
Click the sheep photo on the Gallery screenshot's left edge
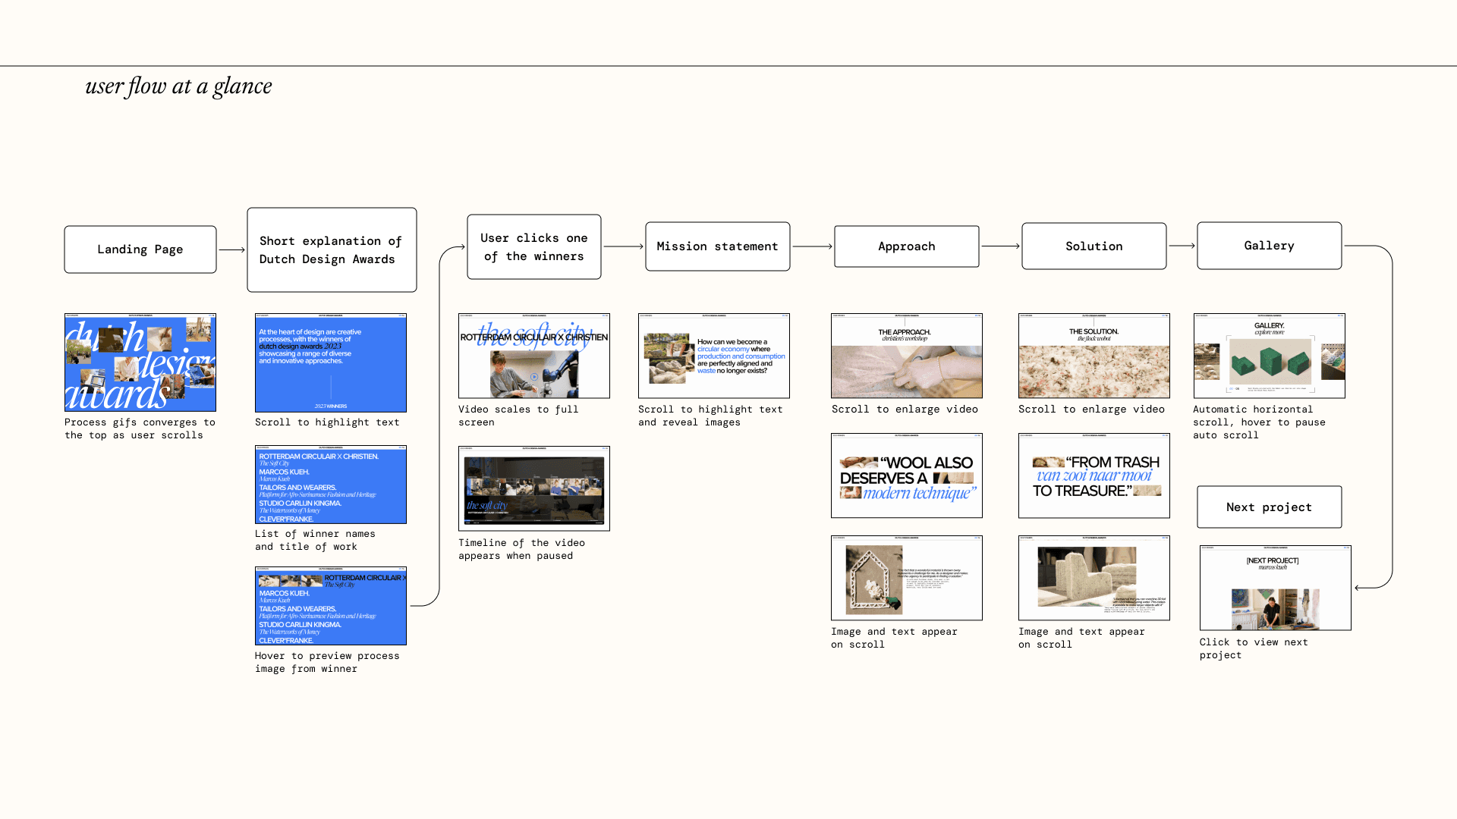[1207, 362]
